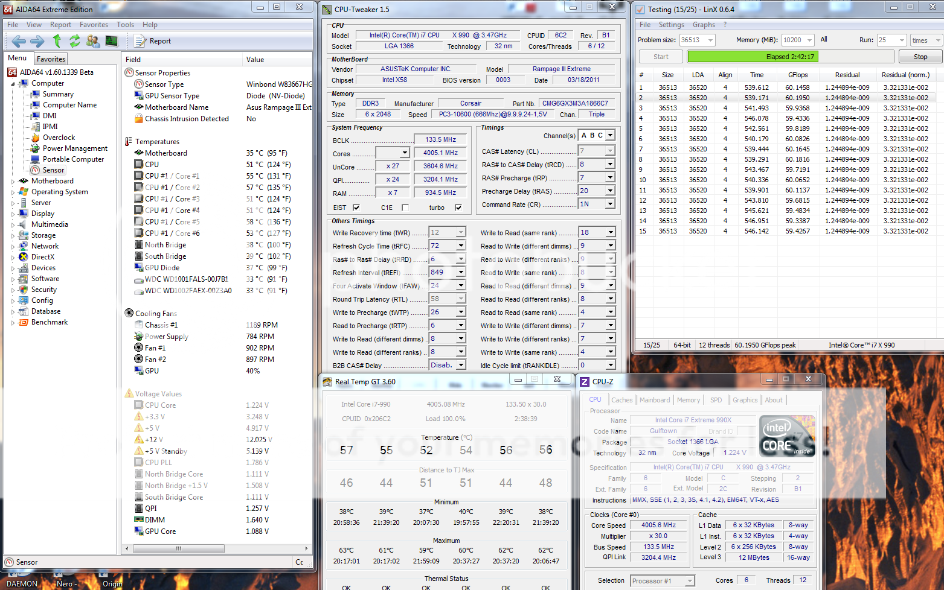Open the Graphs menu in LinX

point(704,25)
